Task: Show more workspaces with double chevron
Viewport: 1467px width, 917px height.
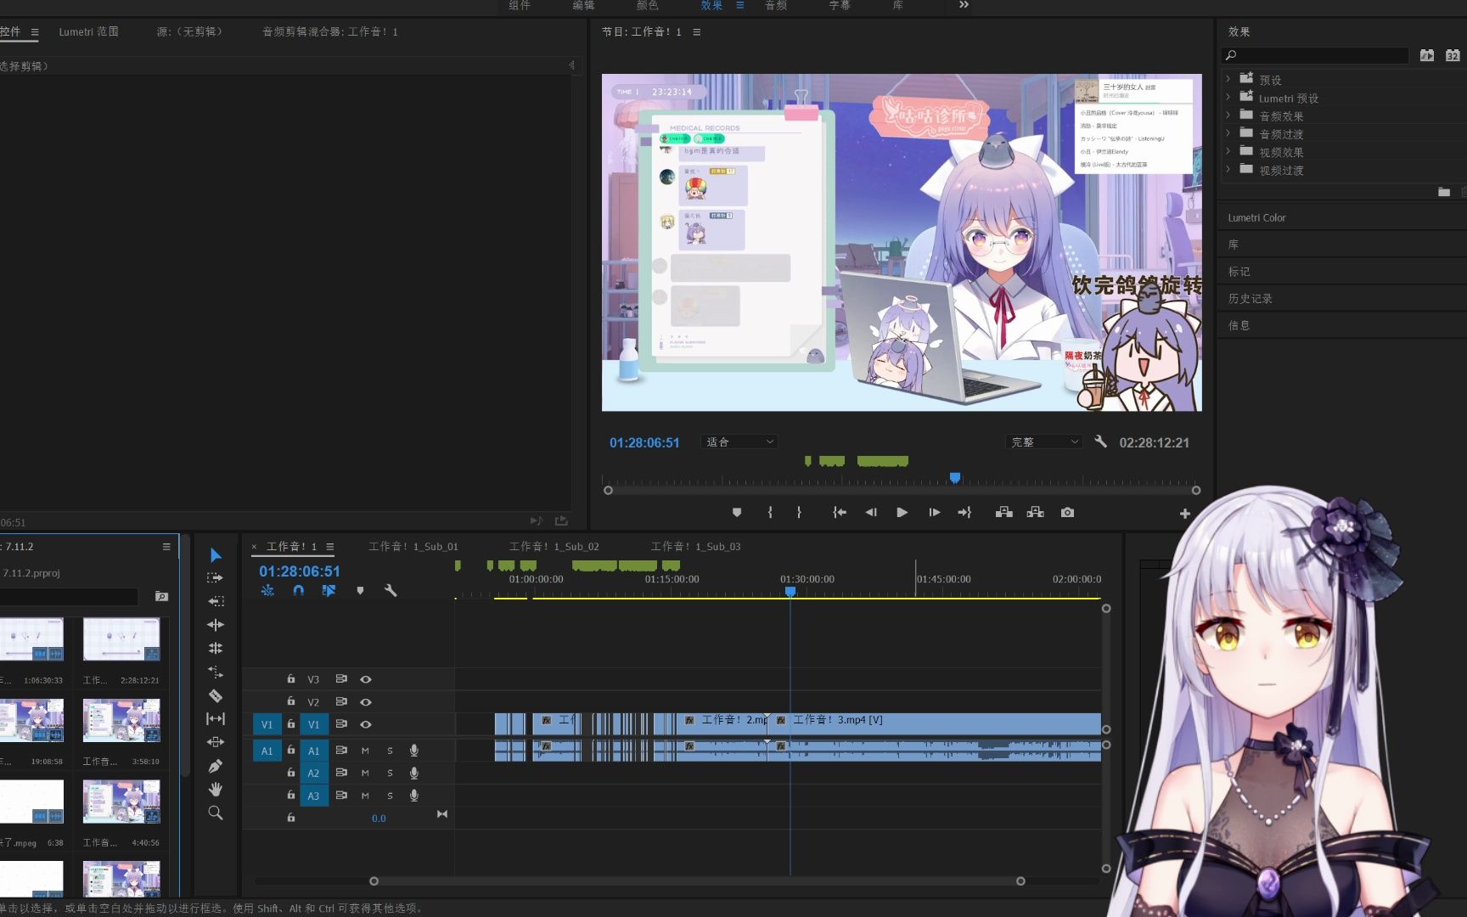Action: (x=964, y=5)
